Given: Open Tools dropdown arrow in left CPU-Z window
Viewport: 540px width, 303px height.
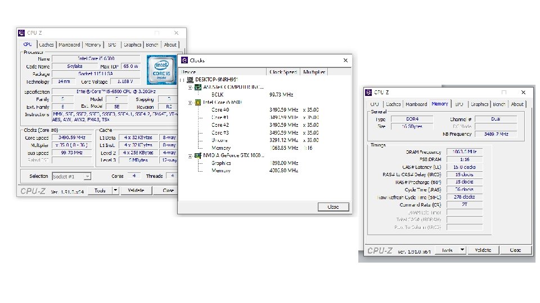Looking at the screenshot, I should coord(115,190).
